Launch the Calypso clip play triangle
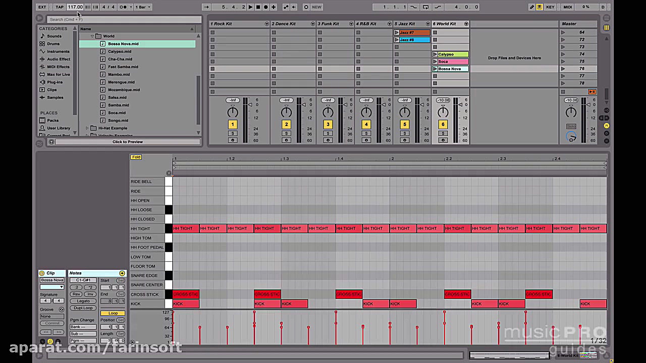This screenshot has height=363, width=646. tap(435, 54)
